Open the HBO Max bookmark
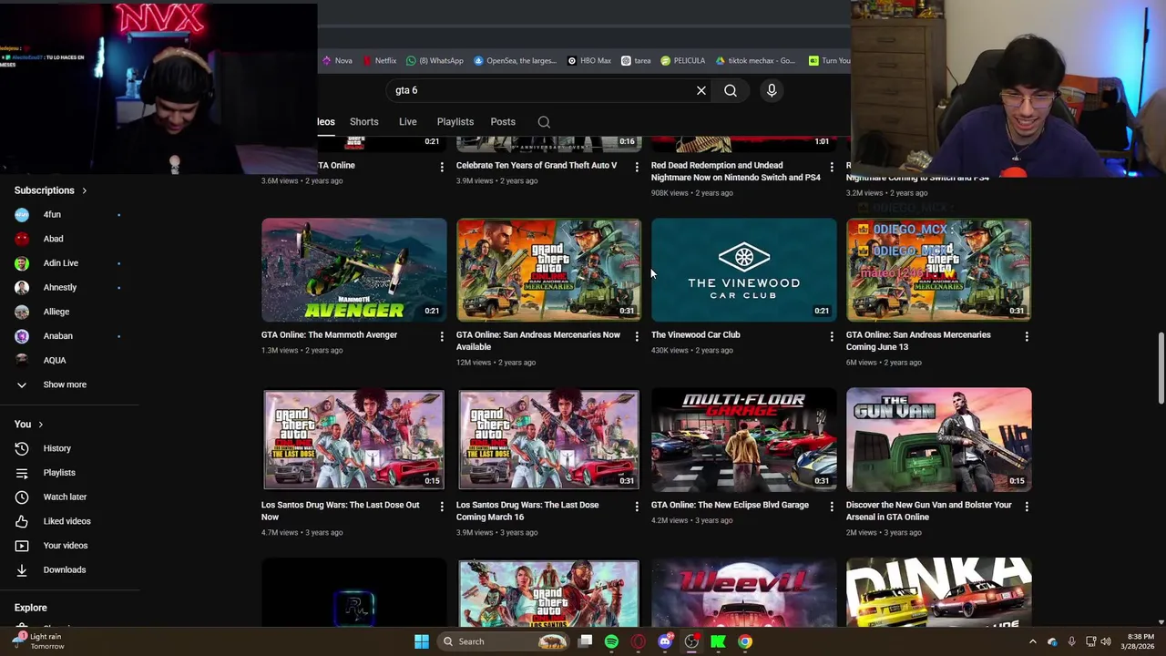This screenshot has height=656, width=1166. coord(589,61)
